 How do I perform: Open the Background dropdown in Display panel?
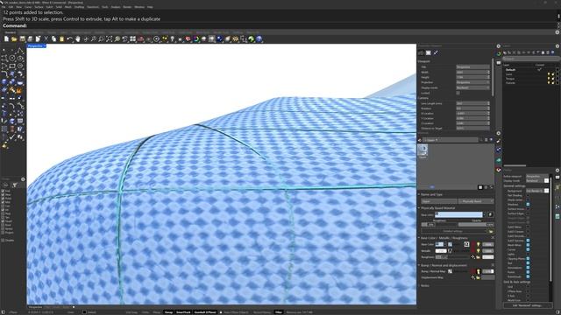click(x=536, y=191)
